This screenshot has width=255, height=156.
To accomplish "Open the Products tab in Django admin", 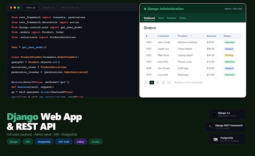I will (x=171, y=18).
